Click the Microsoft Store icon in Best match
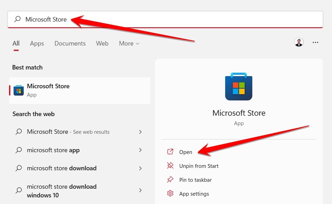 [19, 90]
